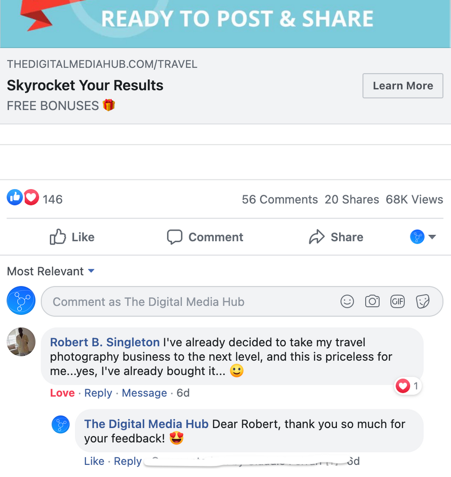Click the red heart reaction icon near 146
The image size is (451, 477).
point(31,198)
